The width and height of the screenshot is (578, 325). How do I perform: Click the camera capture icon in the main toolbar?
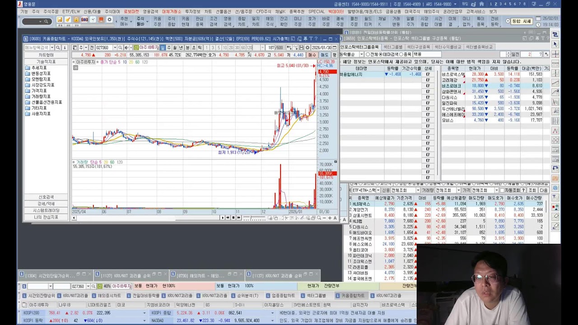[x=84, y=20]
